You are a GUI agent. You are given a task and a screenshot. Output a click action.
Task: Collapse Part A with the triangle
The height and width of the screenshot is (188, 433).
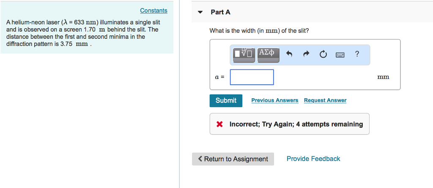[x=200, y=12]
